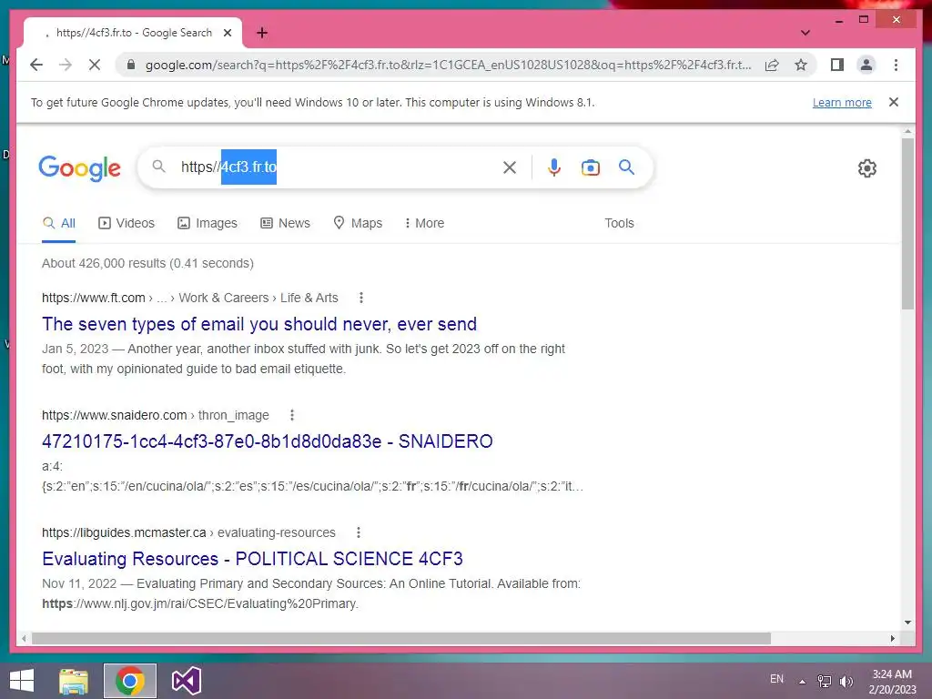Open the taskbar clock and date
Image resolution: width=932 pixels, height=699 pixels.
click(x=892, y=682)
